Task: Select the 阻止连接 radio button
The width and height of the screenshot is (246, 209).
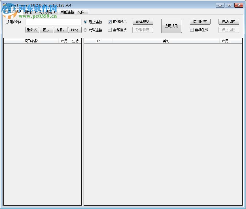Action: point(86,22)
